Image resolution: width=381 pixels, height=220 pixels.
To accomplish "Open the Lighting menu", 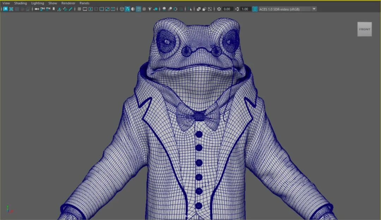I will click(37, 3).
